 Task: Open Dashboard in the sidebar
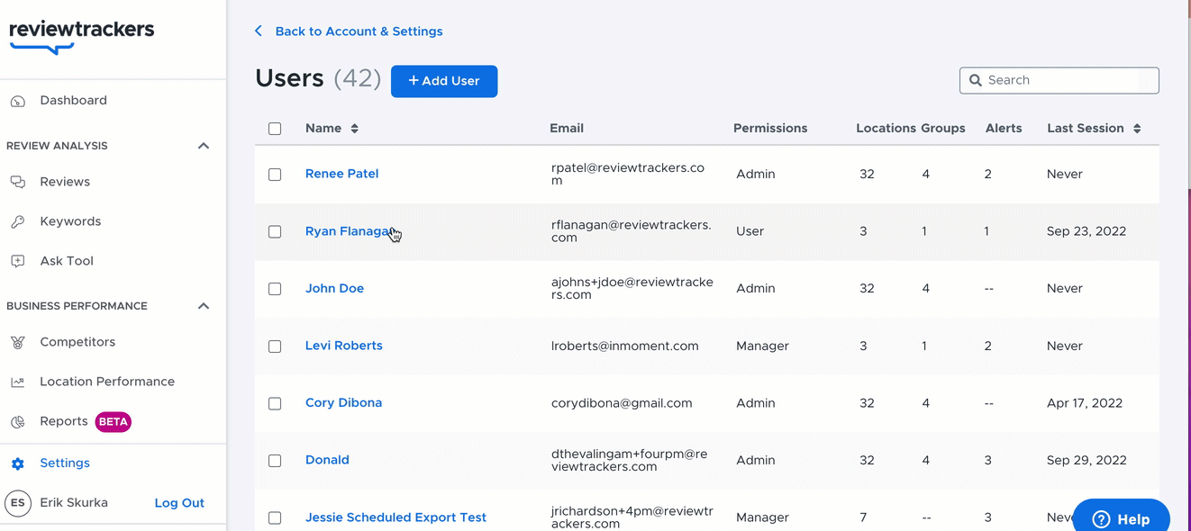(73, 100)
